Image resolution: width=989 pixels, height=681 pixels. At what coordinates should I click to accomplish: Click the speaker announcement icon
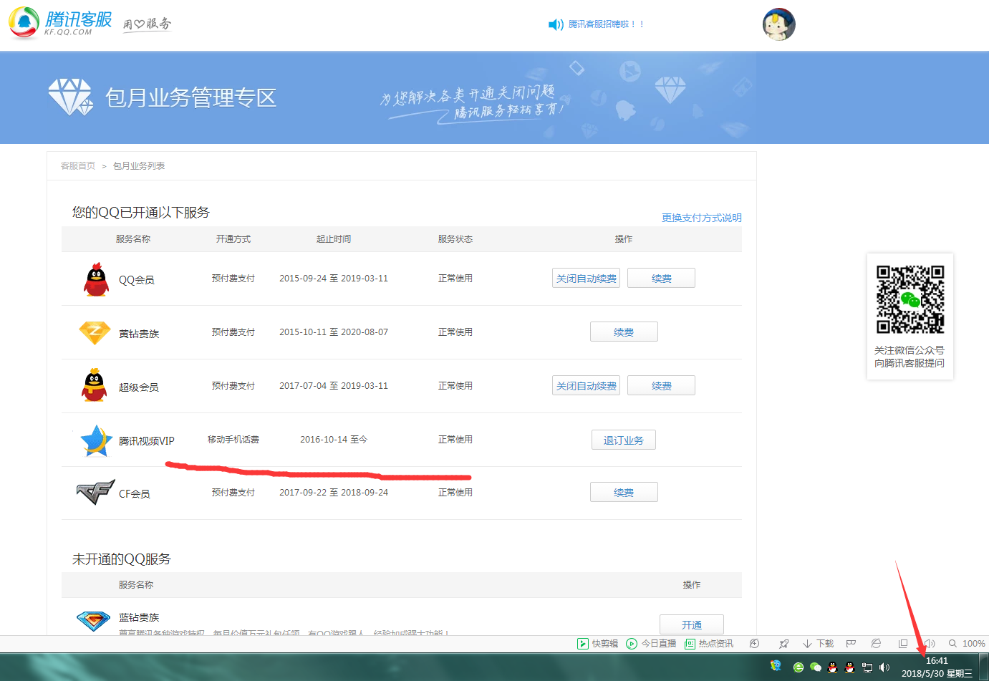pyautogui.click(x=556, y=25)
